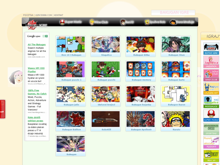Open the All The Bakugan ad link
The width and height of the screenshot is (220, 165).
(37, 45)
